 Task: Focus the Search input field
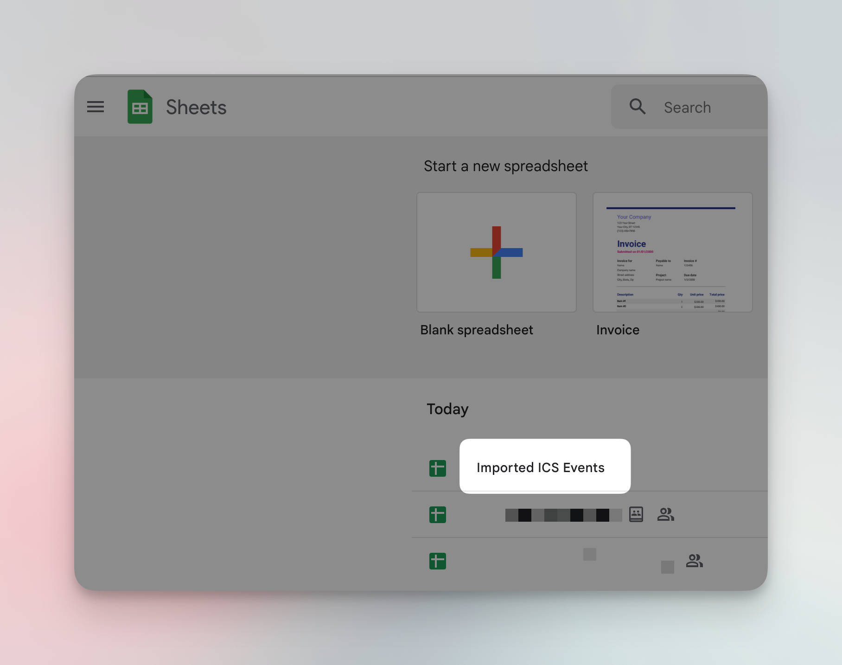(690, 107)
